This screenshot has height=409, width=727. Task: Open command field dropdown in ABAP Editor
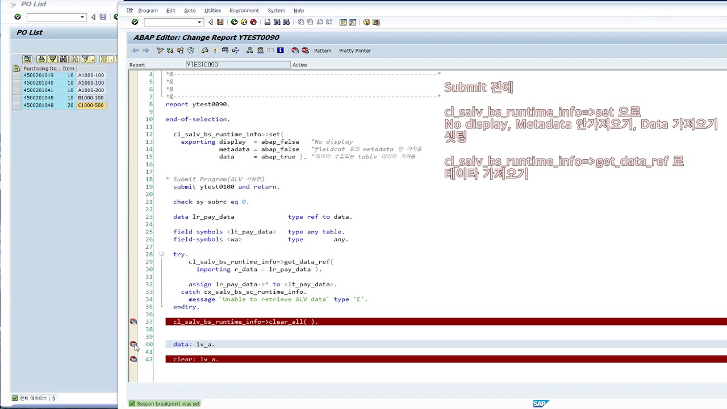coord(199,22)
